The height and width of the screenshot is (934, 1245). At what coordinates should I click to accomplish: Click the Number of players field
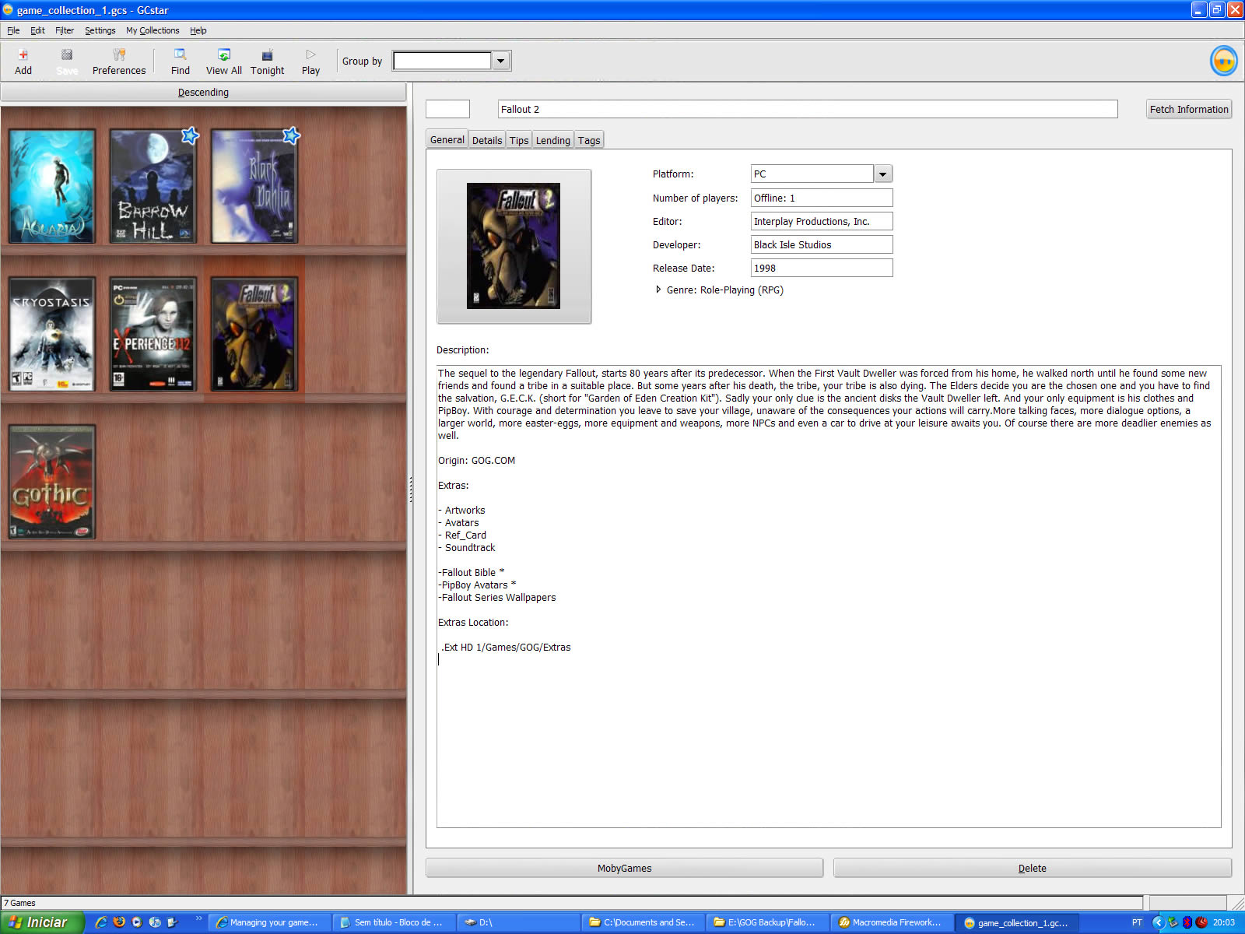pos(822,198)
